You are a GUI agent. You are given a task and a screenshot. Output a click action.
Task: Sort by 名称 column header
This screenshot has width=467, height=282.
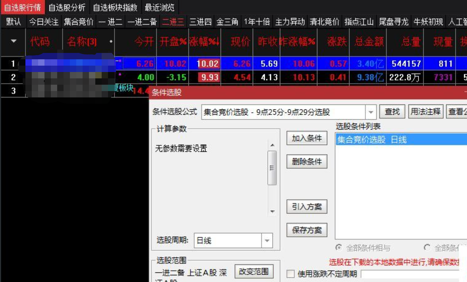(x=82, y=42)
